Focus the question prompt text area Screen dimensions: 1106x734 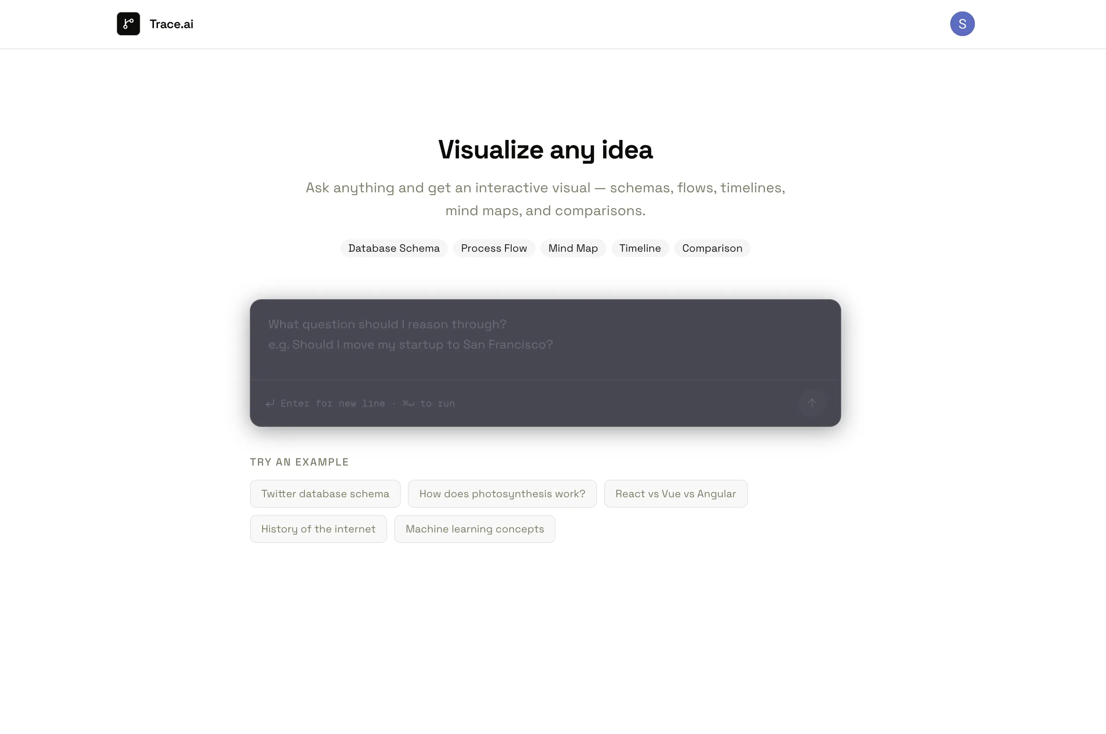[545, 339]
